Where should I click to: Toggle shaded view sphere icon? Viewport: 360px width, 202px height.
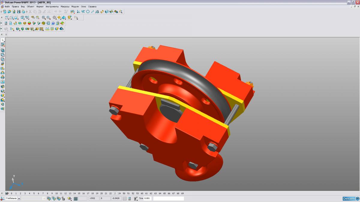pyautogui.click(x=59, y=18)
